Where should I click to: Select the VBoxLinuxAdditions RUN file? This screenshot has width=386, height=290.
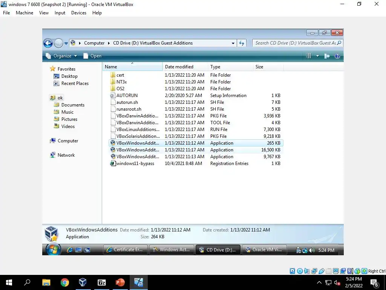[x=196, y=130]
